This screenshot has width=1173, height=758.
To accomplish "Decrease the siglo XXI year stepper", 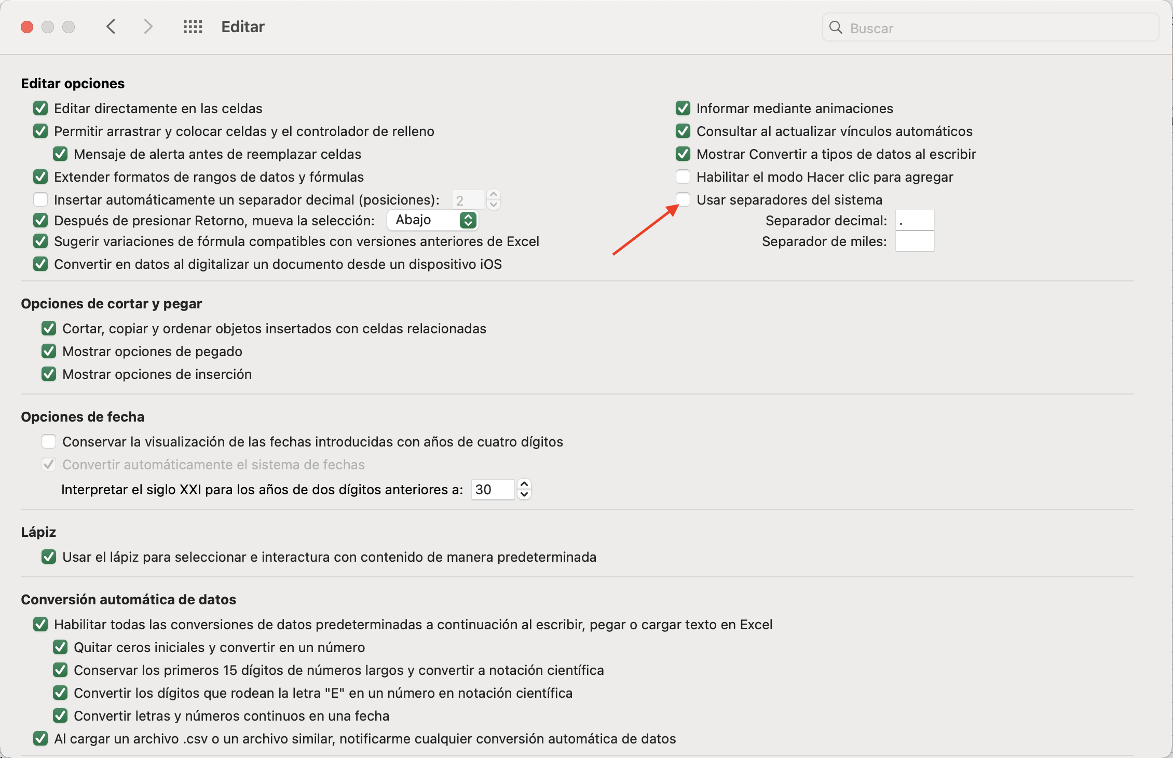I will tap(524, 495).
